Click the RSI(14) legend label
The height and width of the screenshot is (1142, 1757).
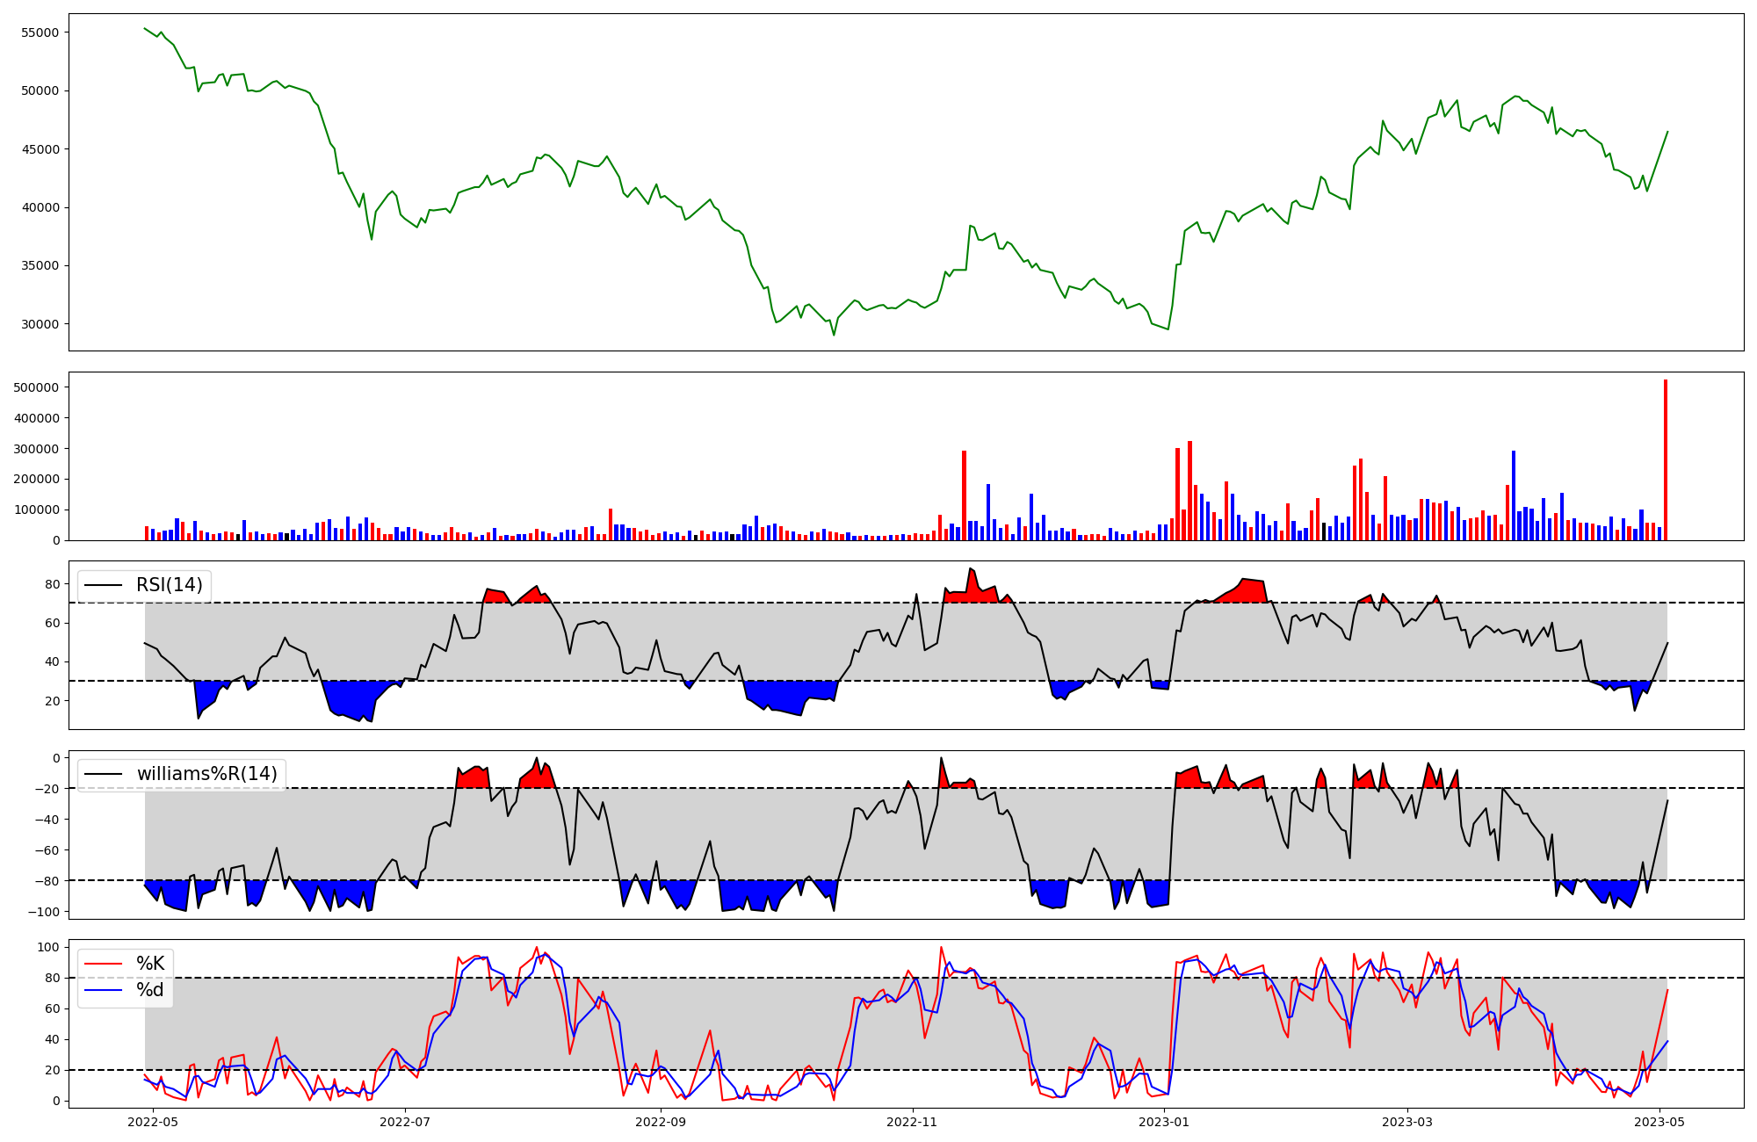click(x=169, y=585)
